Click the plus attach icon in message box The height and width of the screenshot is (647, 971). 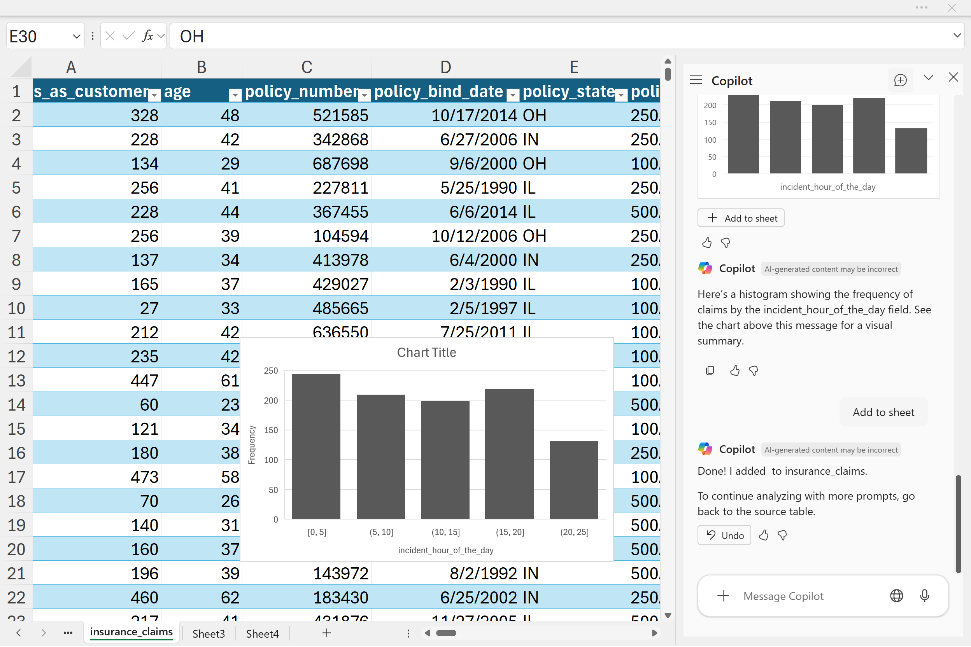pos(723,596)
